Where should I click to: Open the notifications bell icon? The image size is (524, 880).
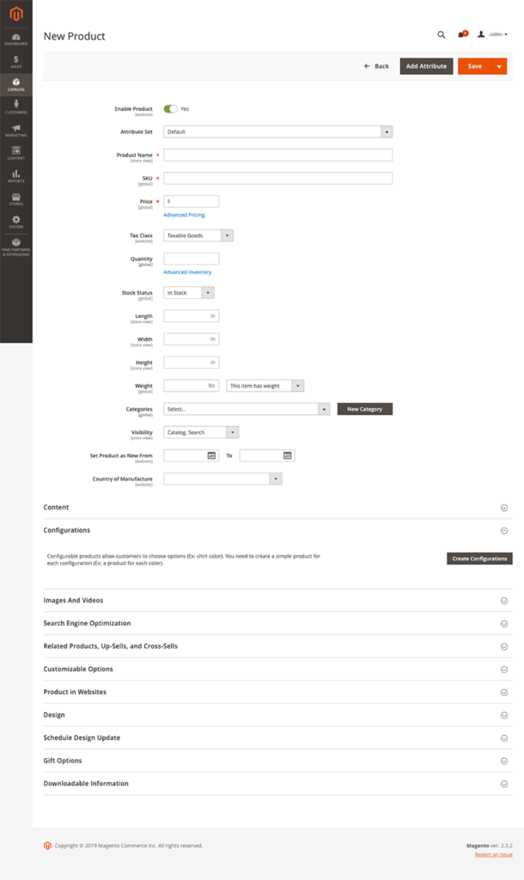(x=462, y=34)
